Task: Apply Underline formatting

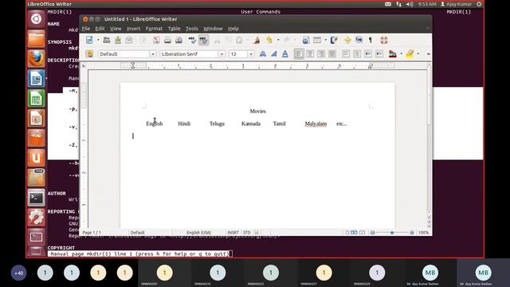Action: pyautogui.click(x=285, y=53)
